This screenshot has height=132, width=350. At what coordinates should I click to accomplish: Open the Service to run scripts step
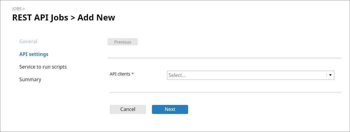[x=43, y=67]
